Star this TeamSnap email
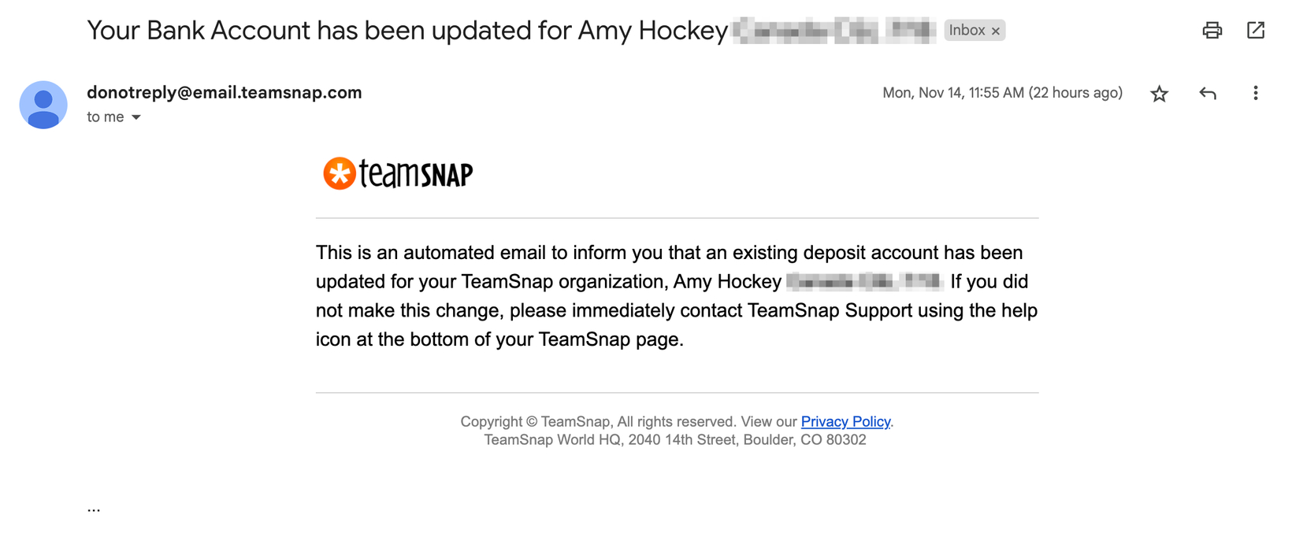Viewport: 1292px width, 541px height. [1159, 94]
